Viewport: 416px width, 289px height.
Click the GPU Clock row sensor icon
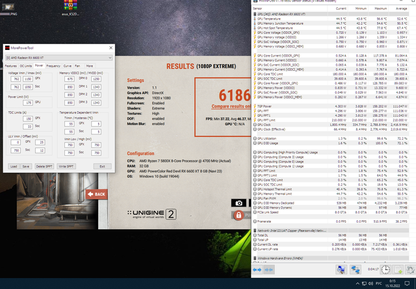[x=255, y=125]
